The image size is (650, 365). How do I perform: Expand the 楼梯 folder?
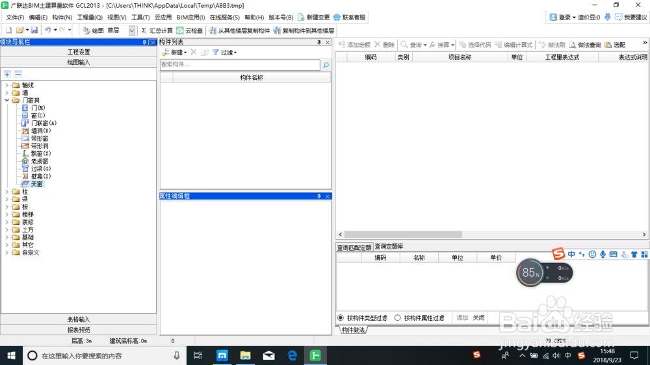click(x=6, y=214)
